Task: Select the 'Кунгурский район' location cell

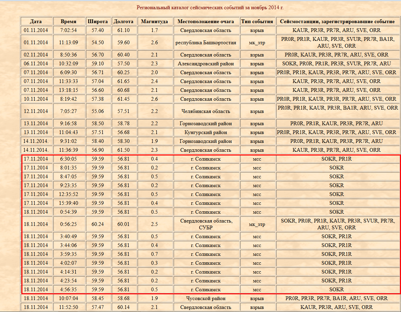Action: pos(206,132)
